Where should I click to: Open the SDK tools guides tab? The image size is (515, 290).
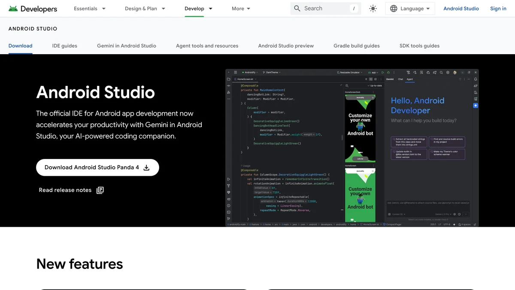point(420,46)
